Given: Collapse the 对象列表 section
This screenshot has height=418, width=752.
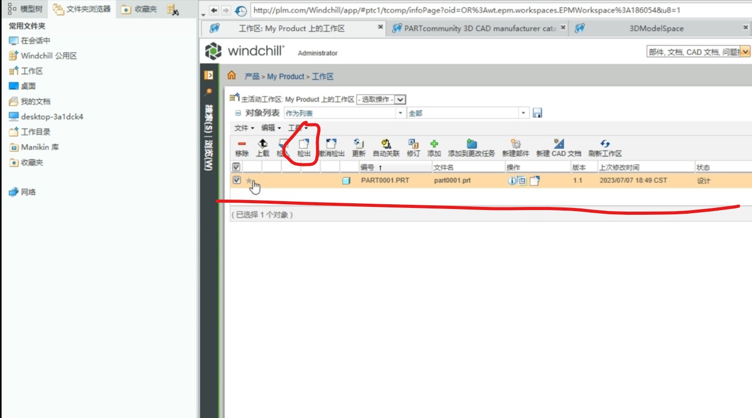Looking at the screenshot, I should coord(238,113).
